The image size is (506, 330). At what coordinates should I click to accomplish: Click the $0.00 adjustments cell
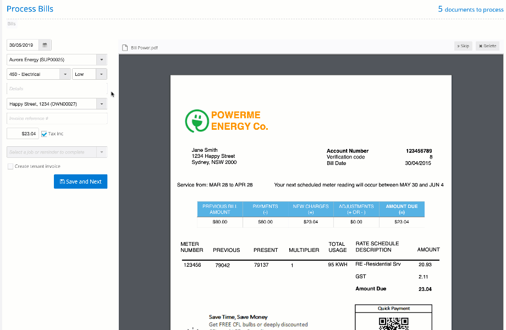pyautogui.click(x=356, y=222)
